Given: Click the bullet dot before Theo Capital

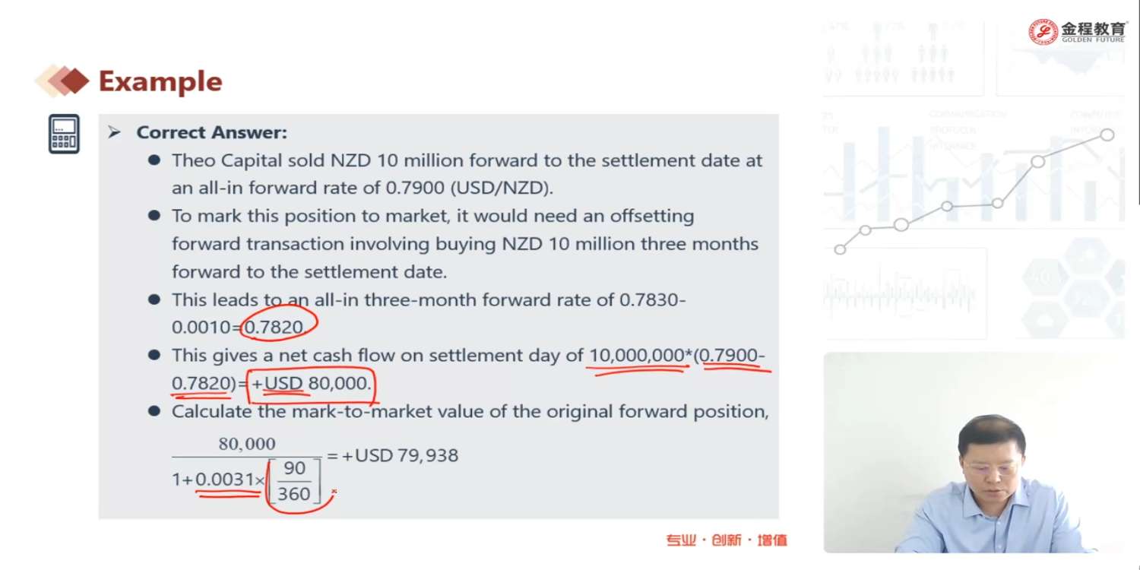Looking at the screenshot, I should click(154, 160).
